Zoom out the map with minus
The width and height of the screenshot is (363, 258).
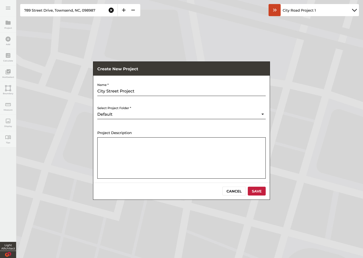133,10
